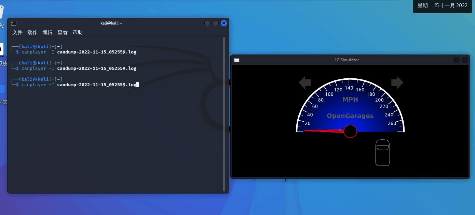Click the last canplayer command with cursor
475x215 pixels.
[x=80, y=85]
